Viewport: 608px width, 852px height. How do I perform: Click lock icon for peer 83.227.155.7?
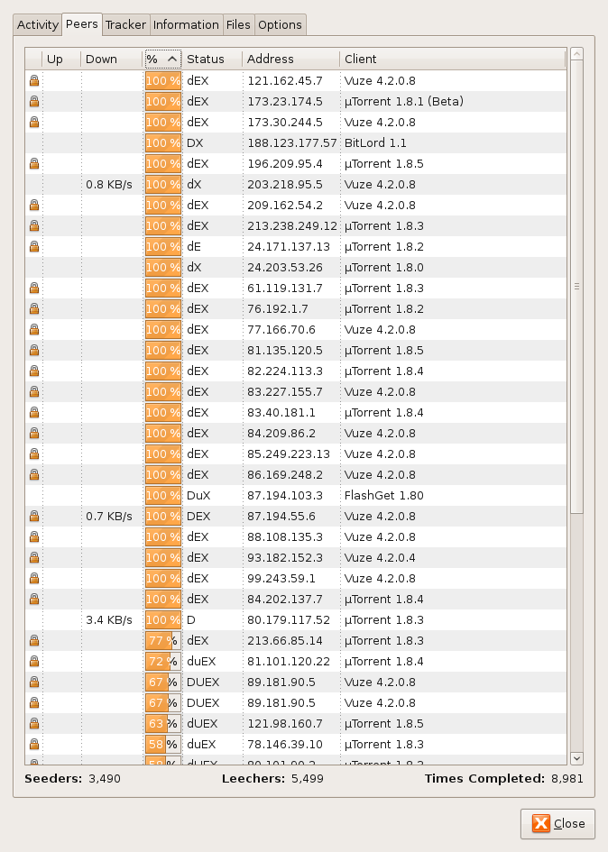[x=34, y=392]
